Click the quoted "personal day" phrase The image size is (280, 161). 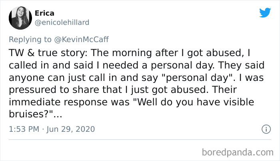196,78
